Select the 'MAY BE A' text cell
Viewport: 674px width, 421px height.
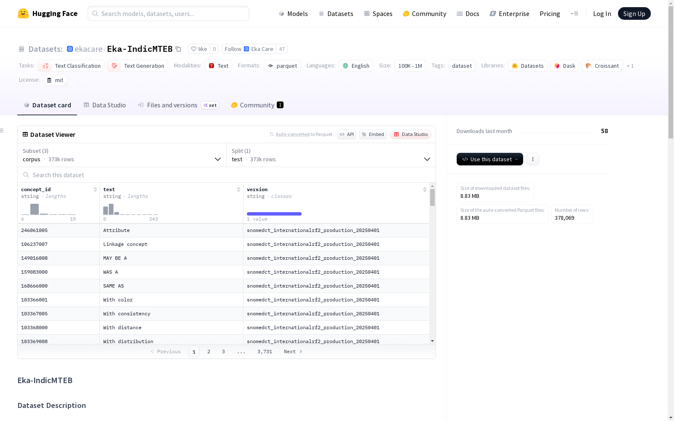171,258
